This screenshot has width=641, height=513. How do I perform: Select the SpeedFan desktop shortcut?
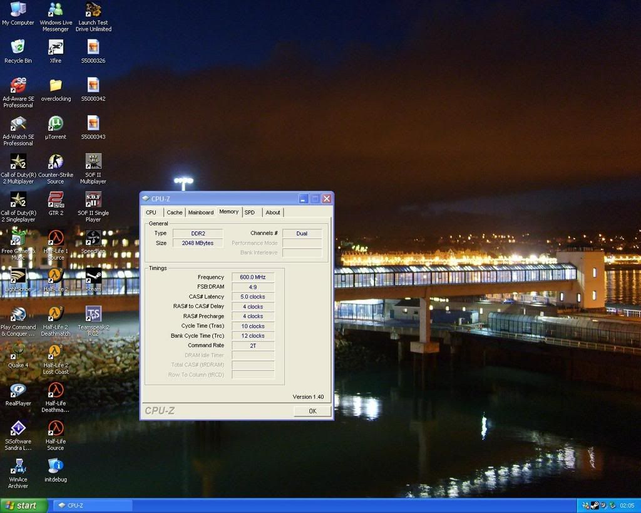(x=93, y=242)
